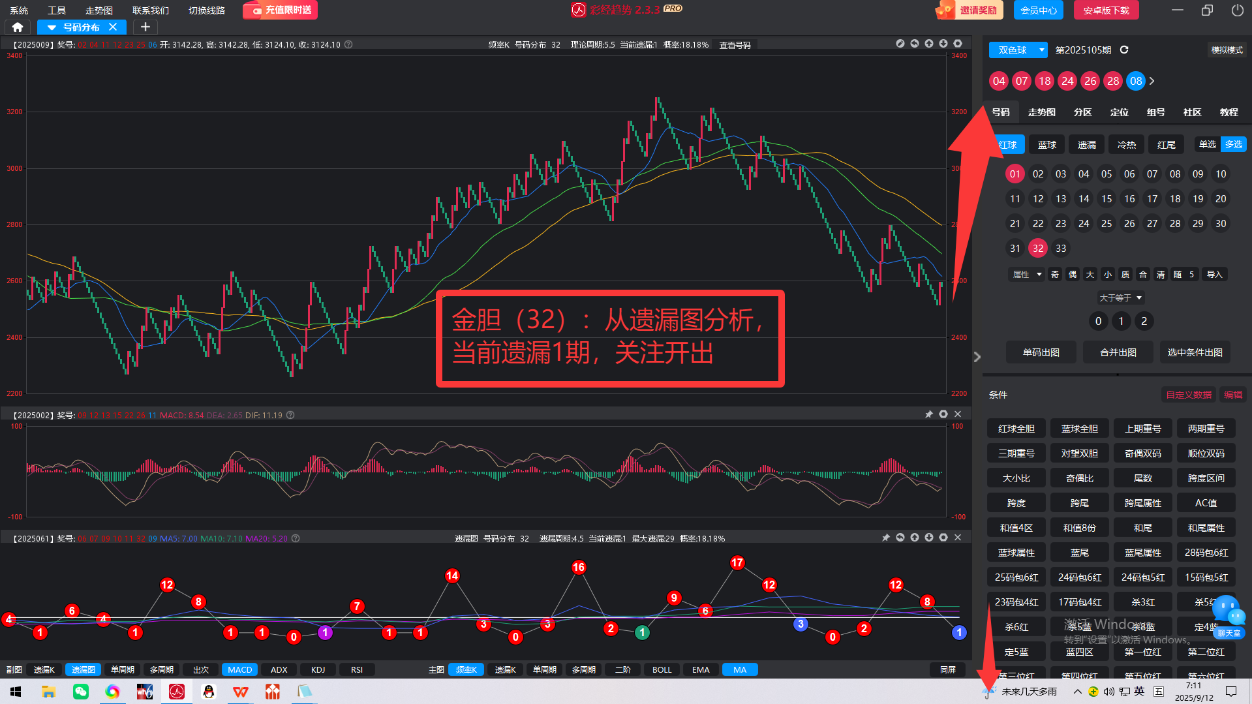
Task: Select the KDJ sub-chart indicator
Action: pyautogui.click(x=318, y=669)
